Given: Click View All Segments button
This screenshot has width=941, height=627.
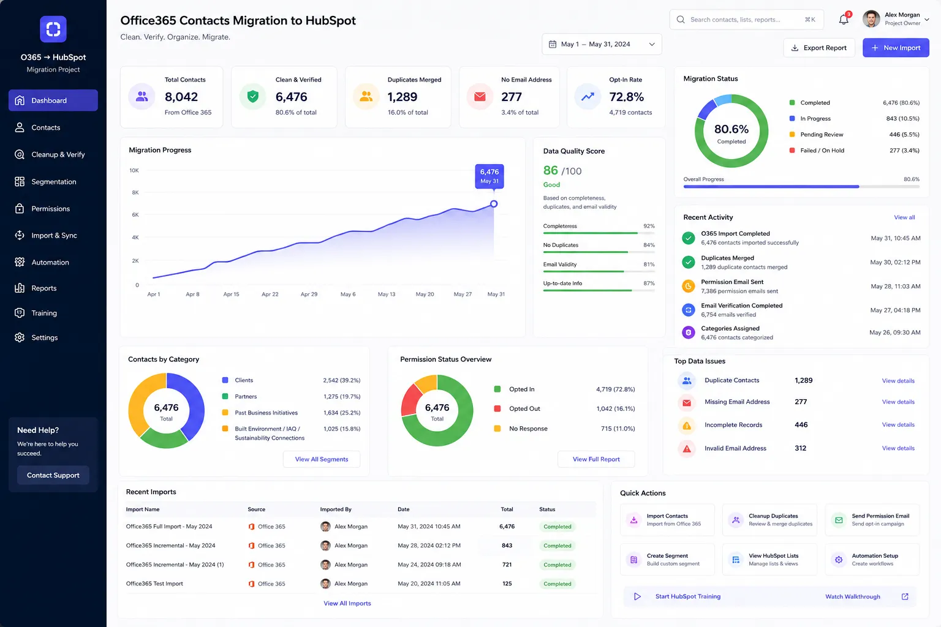Looking at the screenshot, I should point(322,459).
